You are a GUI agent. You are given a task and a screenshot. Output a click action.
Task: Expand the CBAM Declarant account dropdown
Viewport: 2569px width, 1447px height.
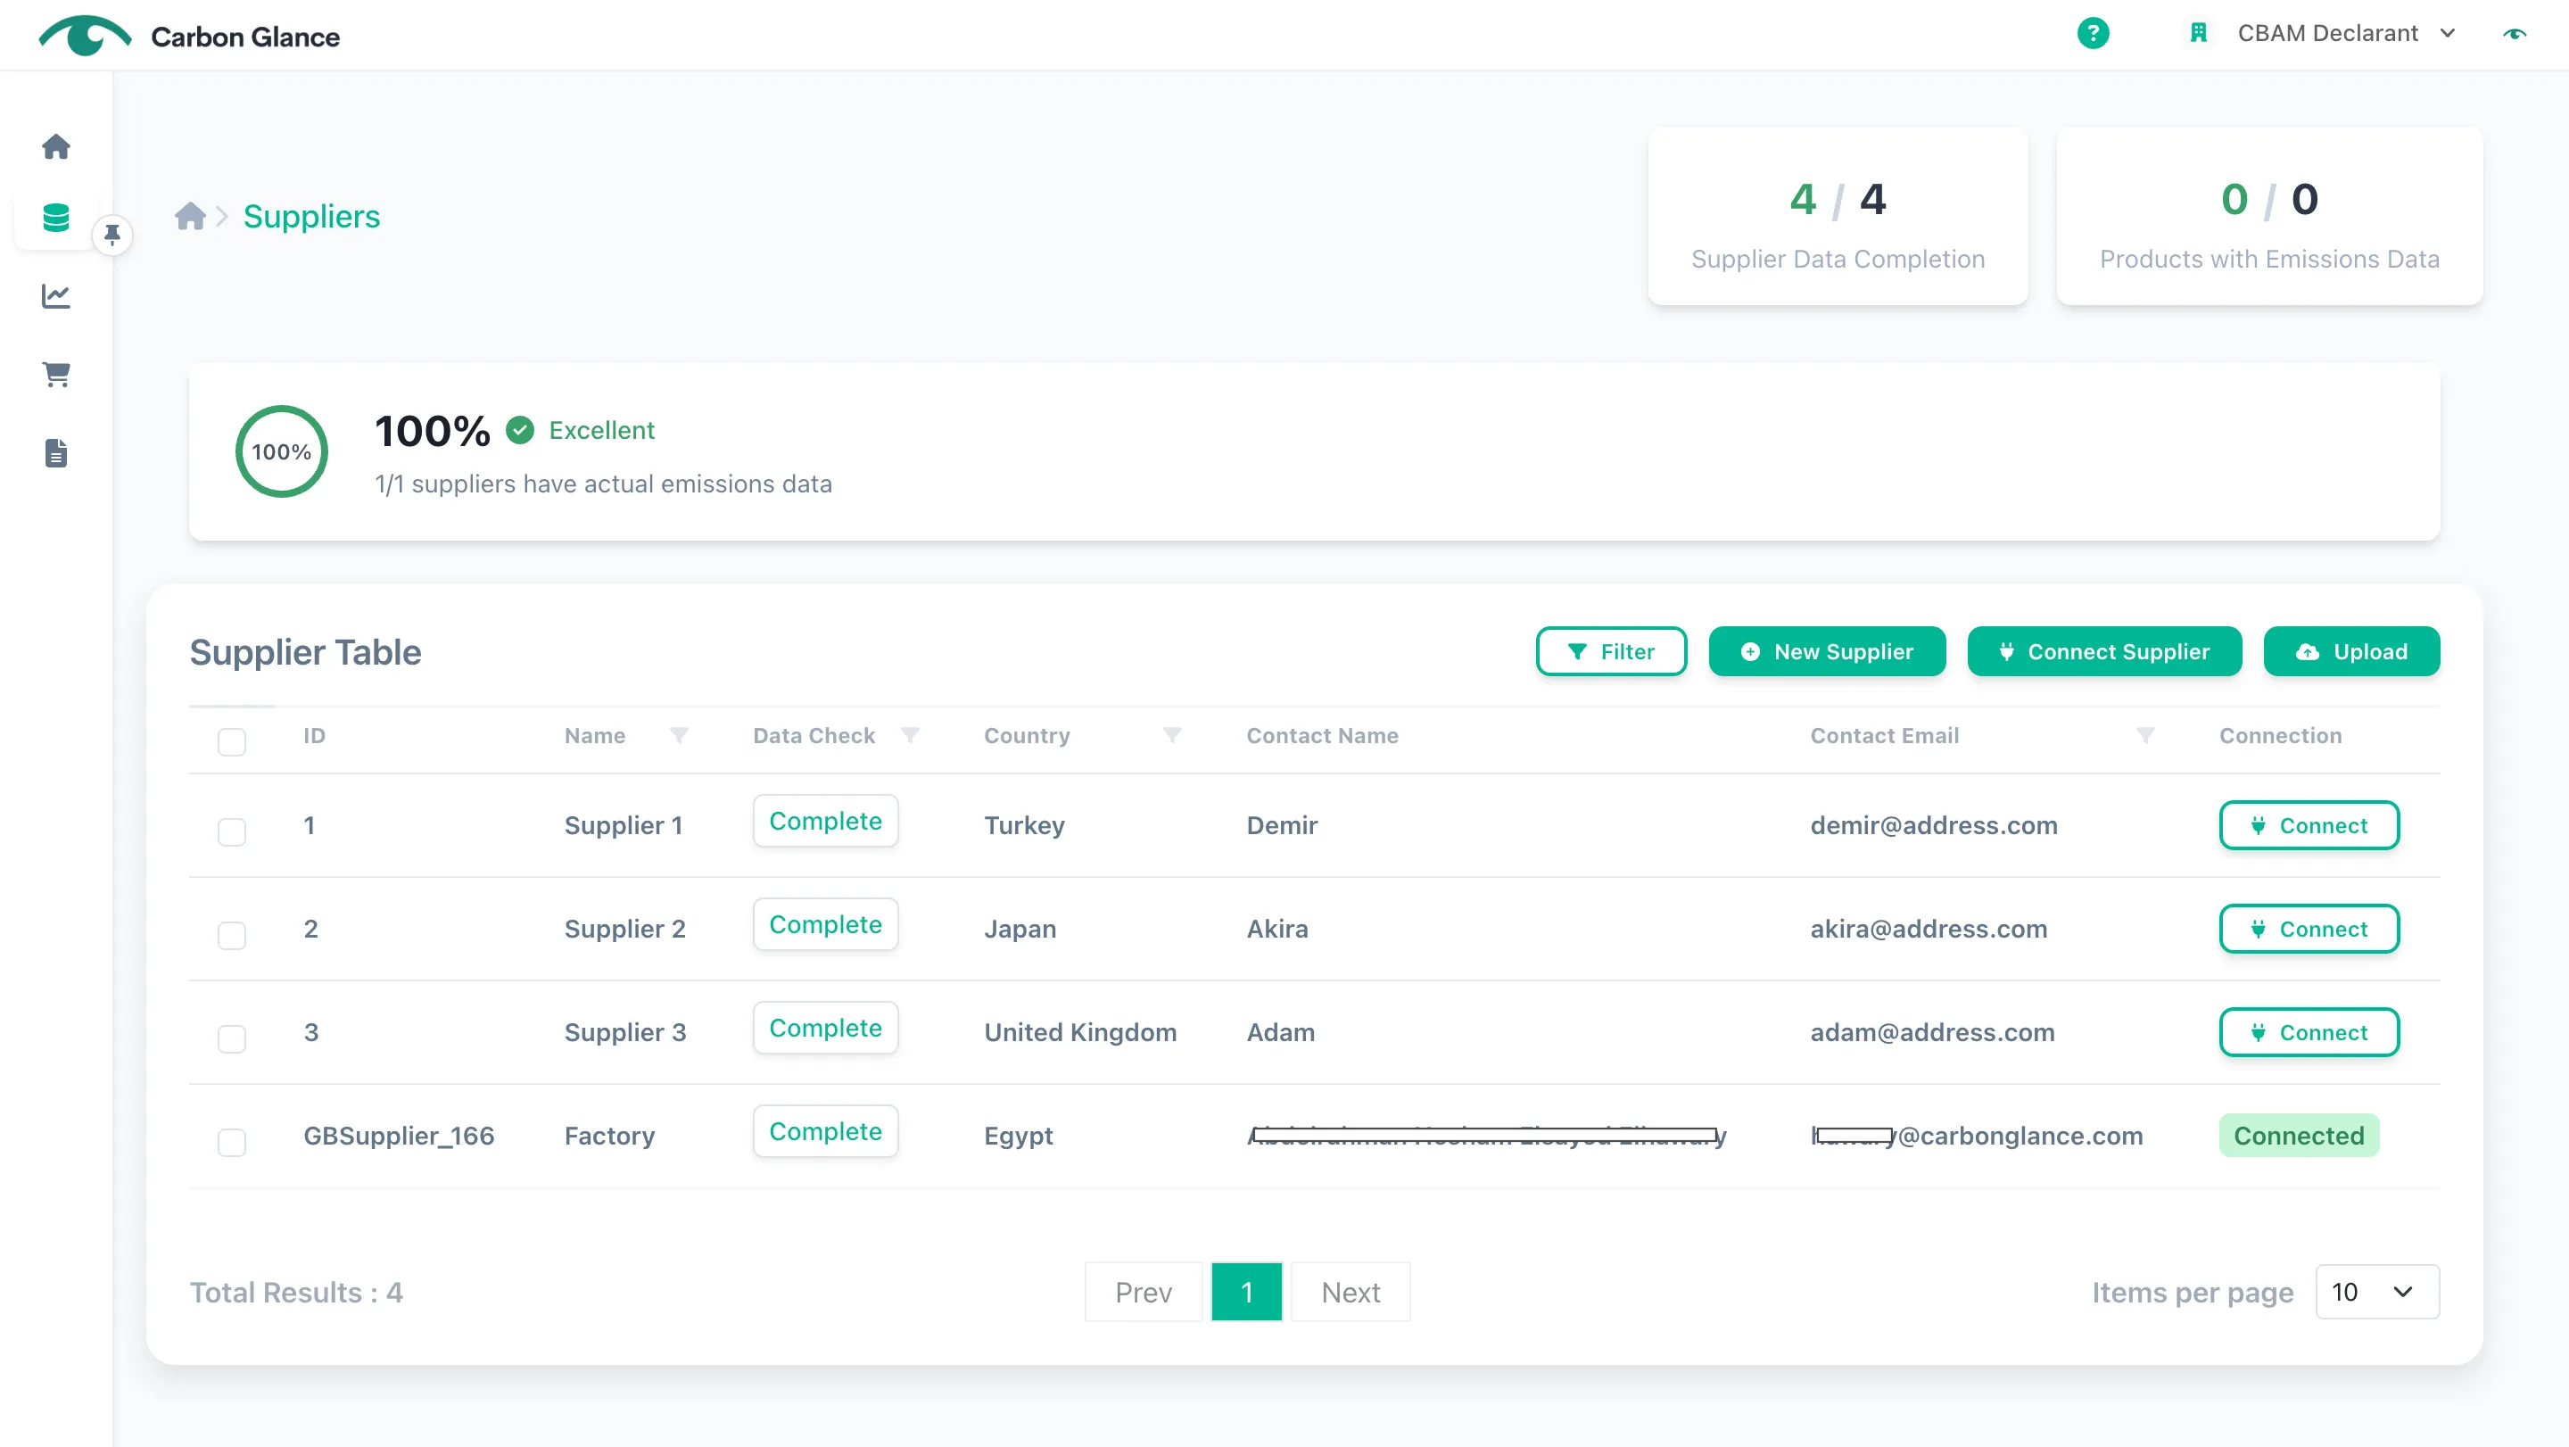click(2346, 34)
